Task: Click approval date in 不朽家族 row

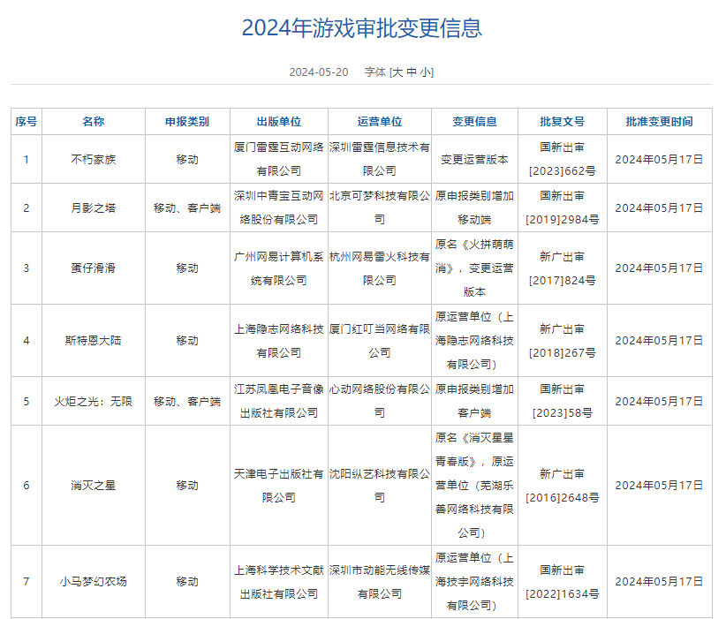Action: coord(660,160)
